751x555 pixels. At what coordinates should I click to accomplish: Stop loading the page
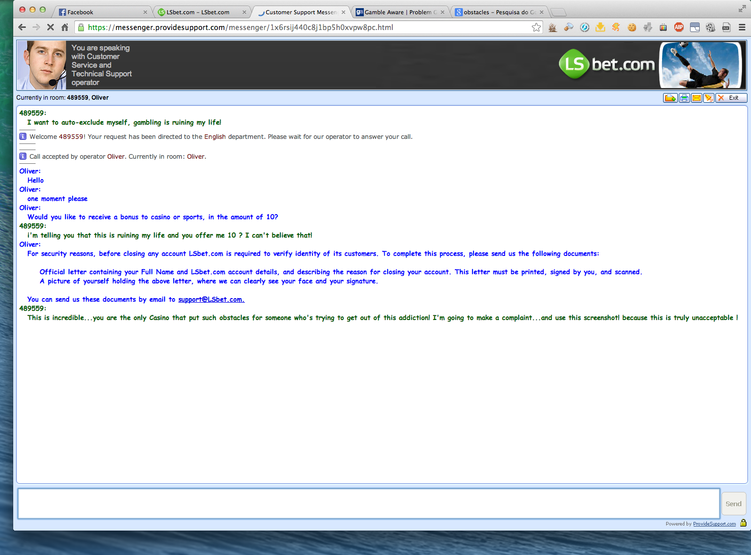[50, 27]
